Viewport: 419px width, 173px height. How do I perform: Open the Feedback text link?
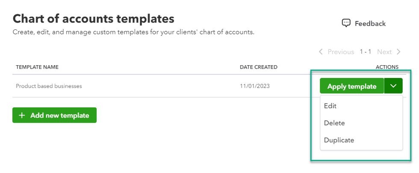(370, 24)
